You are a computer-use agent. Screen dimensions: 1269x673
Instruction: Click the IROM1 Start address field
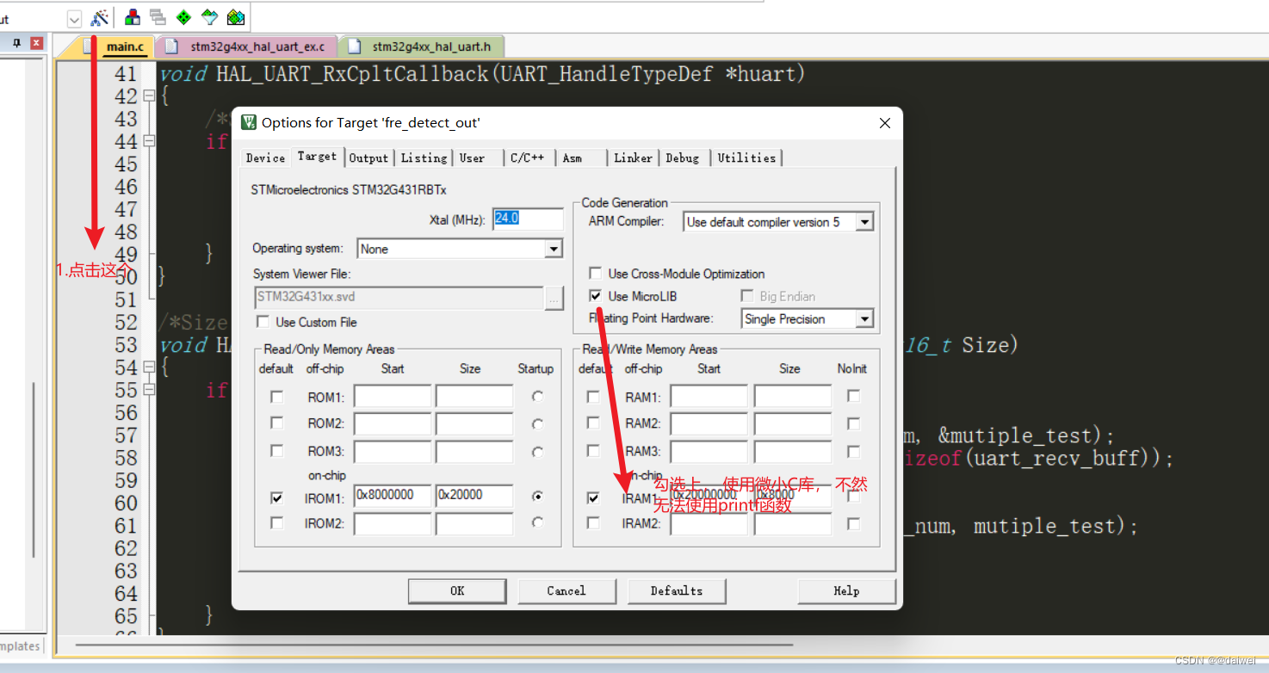click(393, 496)
